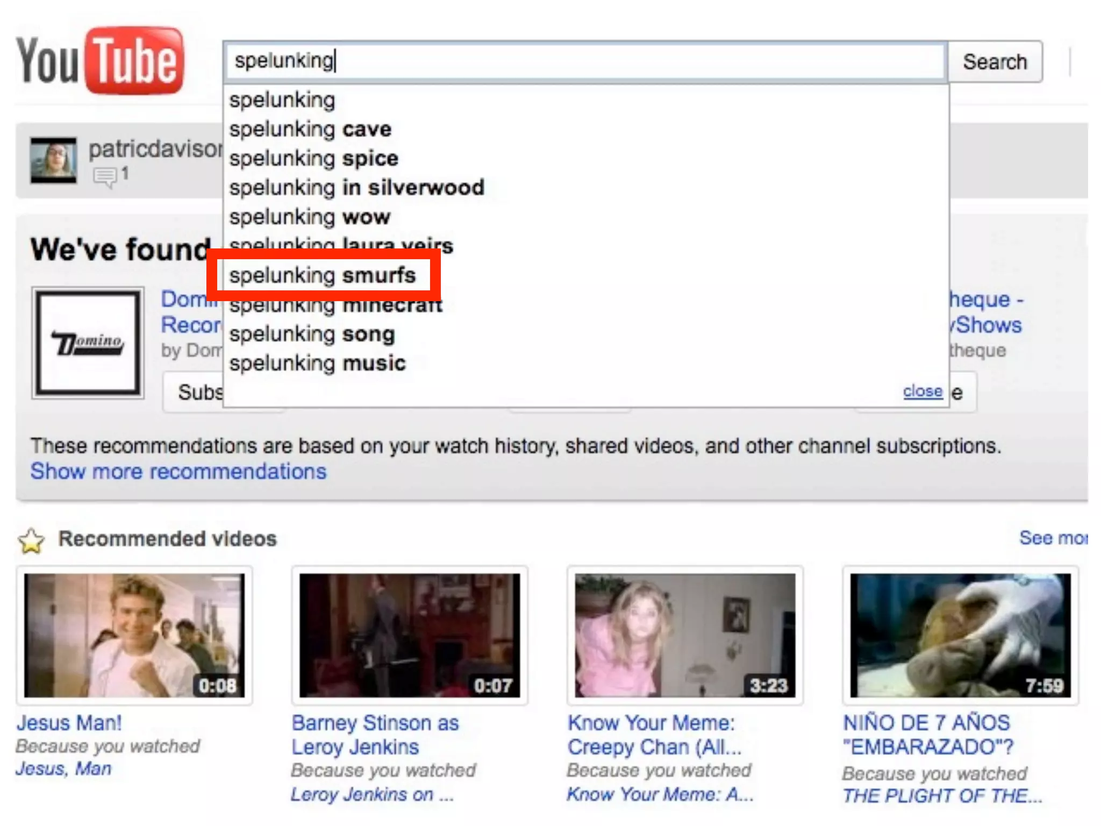Open the 'Jesus Man!' video thumbnail

(x=134, y=635)
